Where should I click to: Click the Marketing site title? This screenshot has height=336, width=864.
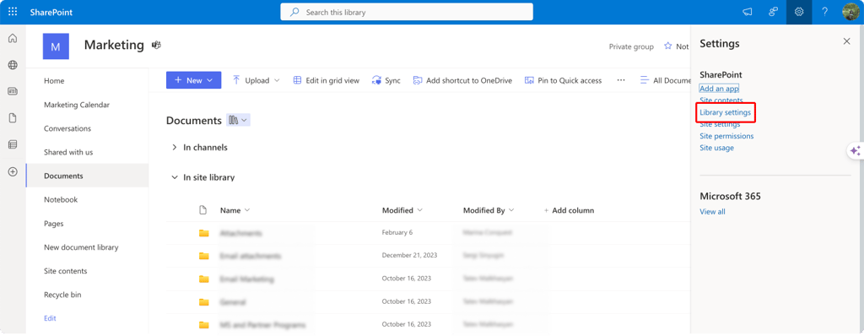[x=114, y=46]
